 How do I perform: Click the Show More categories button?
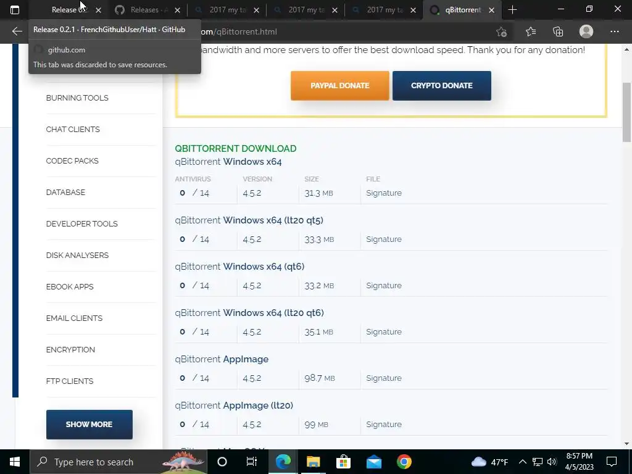click(89, 425)
